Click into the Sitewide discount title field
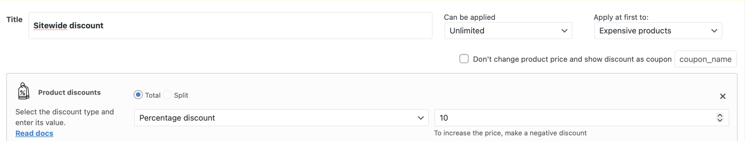The width and height of the screenshot is (745, 141). click(230, 25)
